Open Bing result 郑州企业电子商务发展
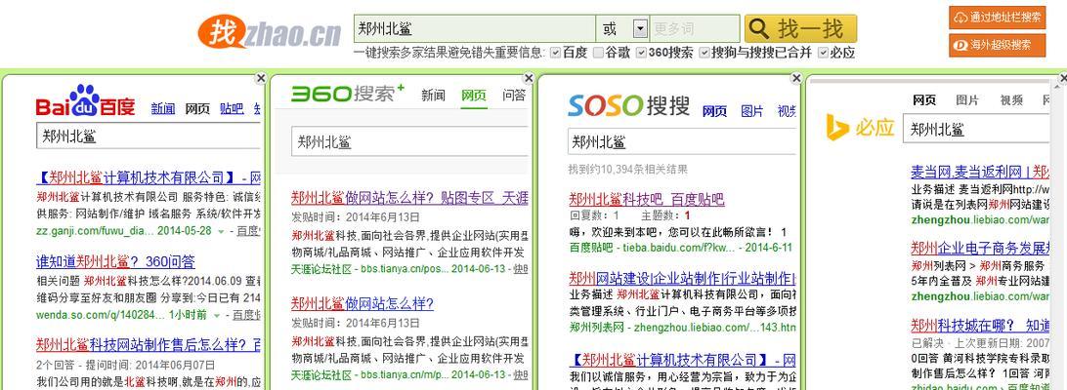Viewport: 1067px width, 390px height. pos(980,248)
